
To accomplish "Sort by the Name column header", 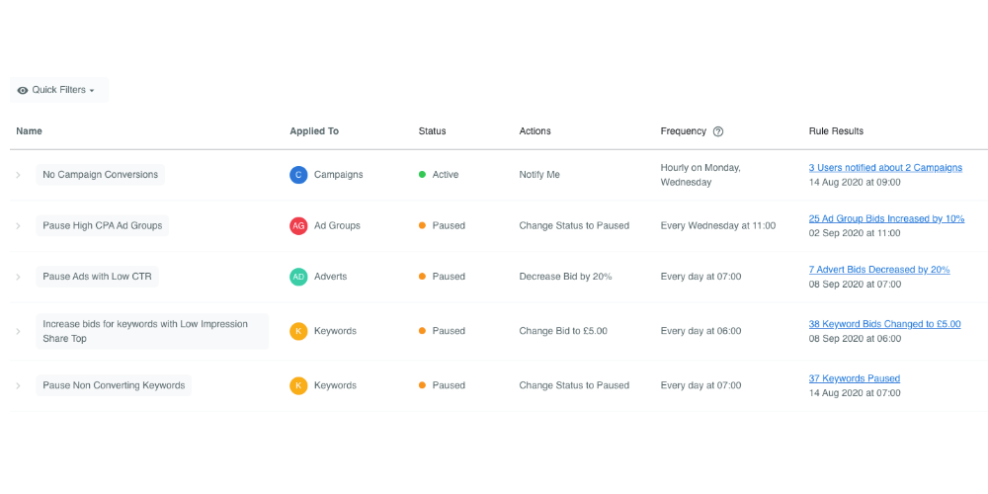I will tap(29, 131).
